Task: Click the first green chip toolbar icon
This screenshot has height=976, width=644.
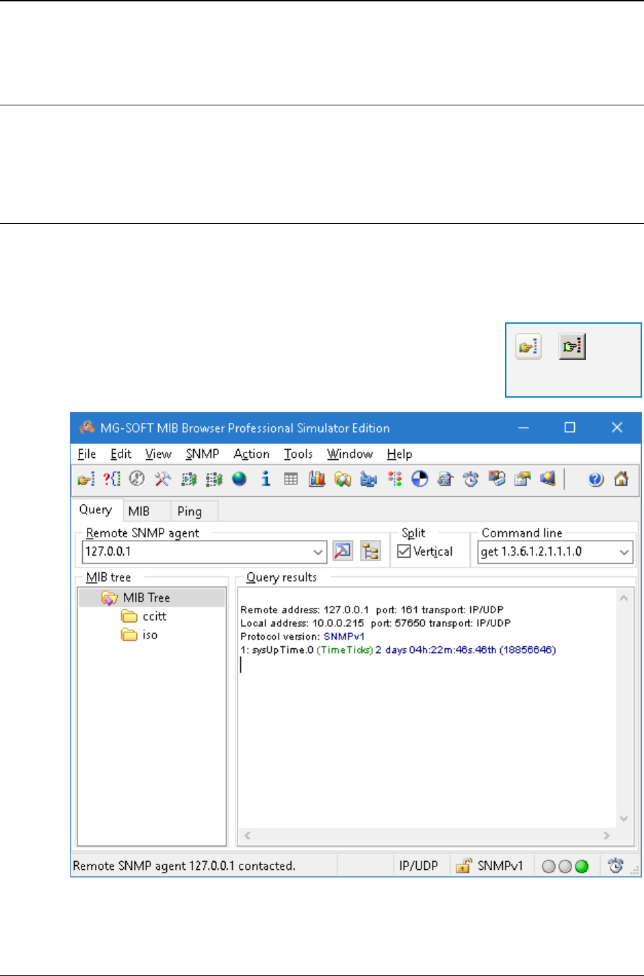Action: (189, 479)
